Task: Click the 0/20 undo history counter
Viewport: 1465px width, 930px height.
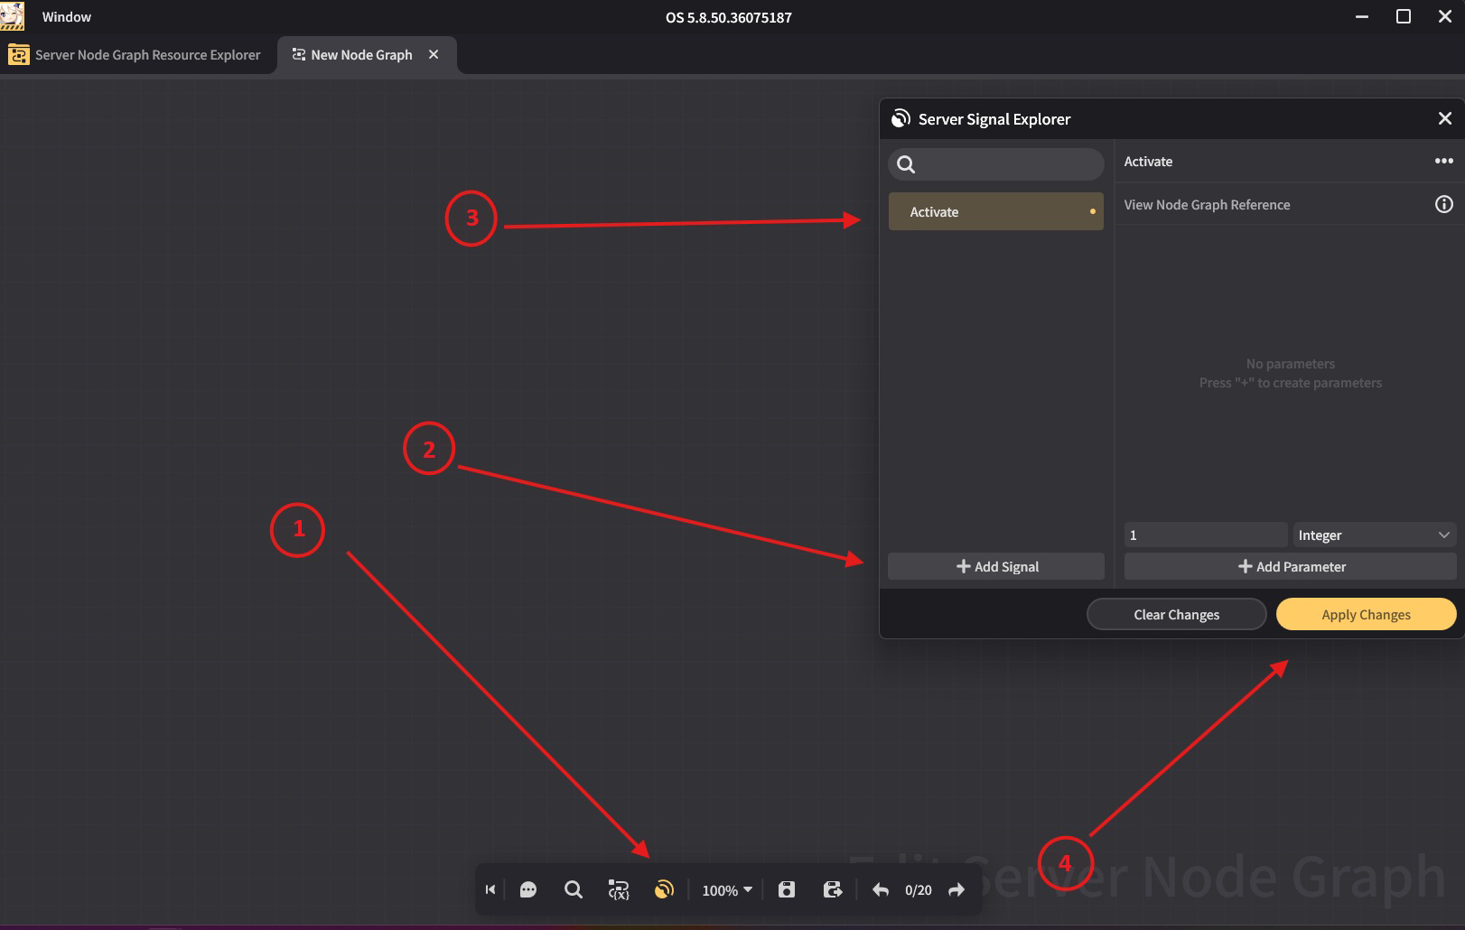Action: pyautogui.click(x=919, y=890)
